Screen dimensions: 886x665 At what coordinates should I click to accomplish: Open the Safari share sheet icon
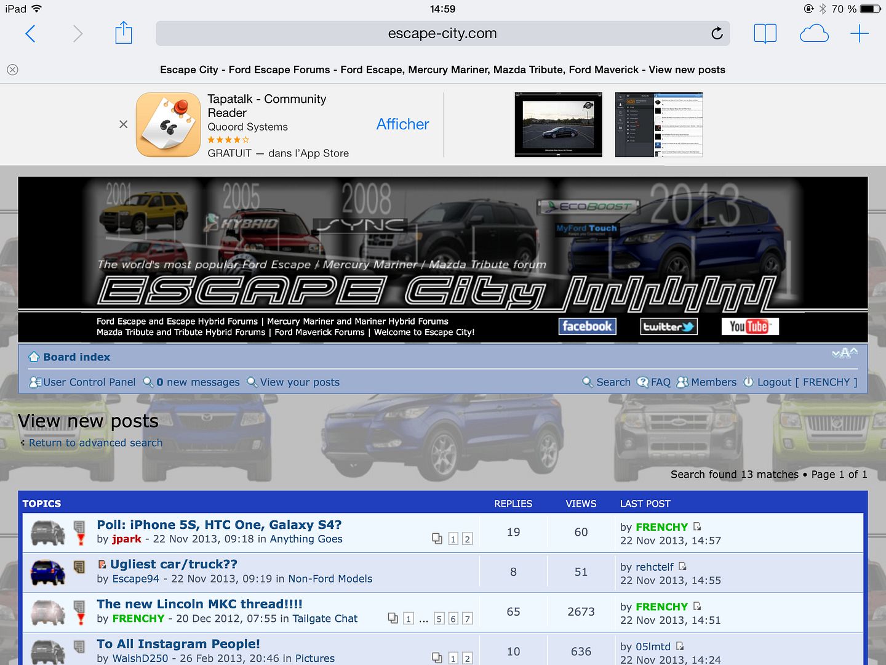click(124, 33)
